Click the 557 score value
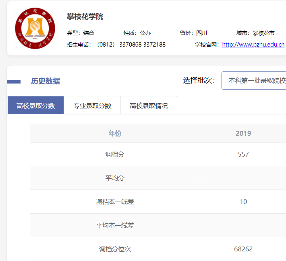 pos(243,155)
